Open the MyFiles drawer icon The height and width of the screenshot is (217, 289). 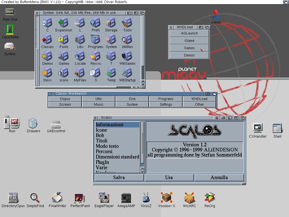[80, 73]
